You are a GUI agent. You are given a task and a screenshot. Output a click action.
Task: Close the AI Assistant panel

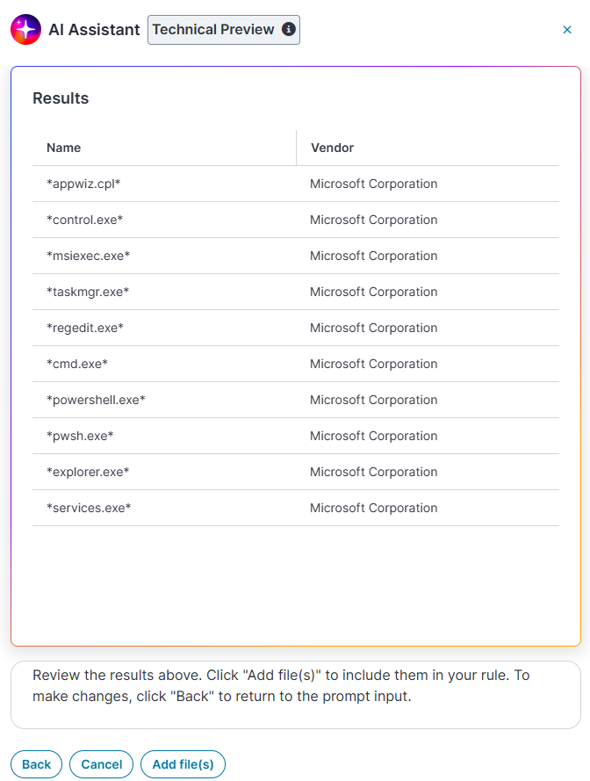(567, 30)
